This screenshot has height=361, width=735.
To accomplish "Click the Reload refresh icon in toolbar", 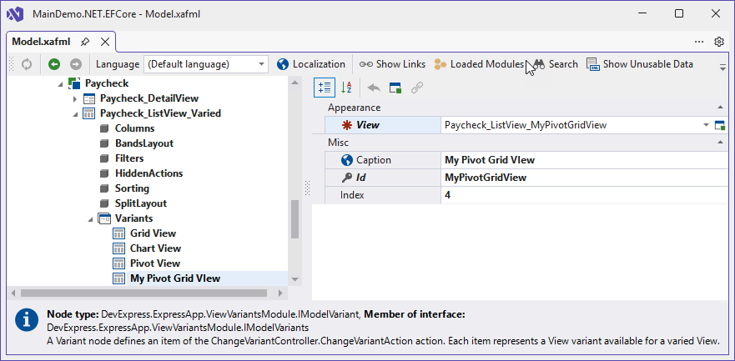I will [27, 64].
